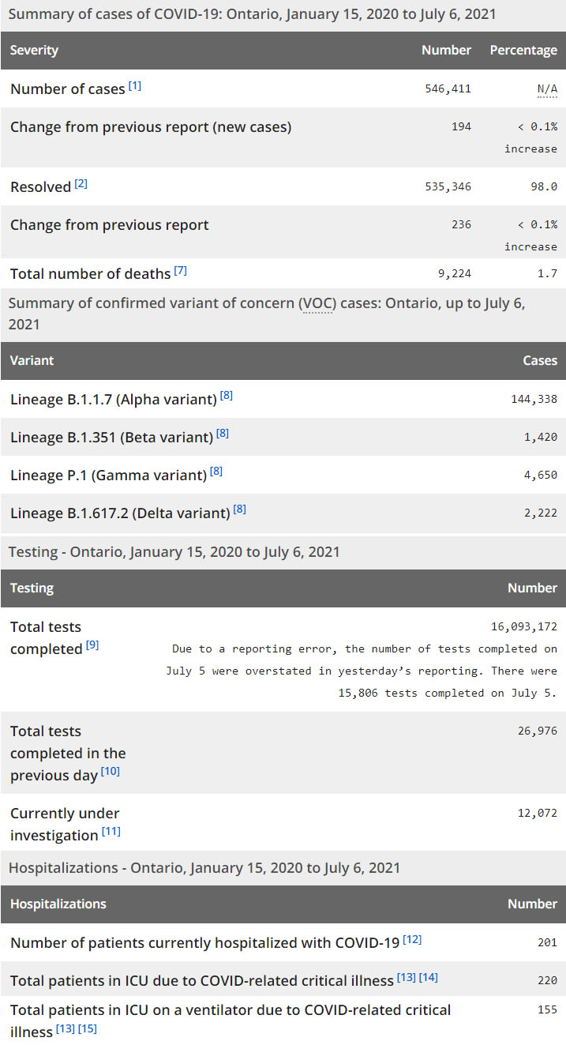
Task: Open footnote 8 on the Alpha variant row
Action: 227,396
